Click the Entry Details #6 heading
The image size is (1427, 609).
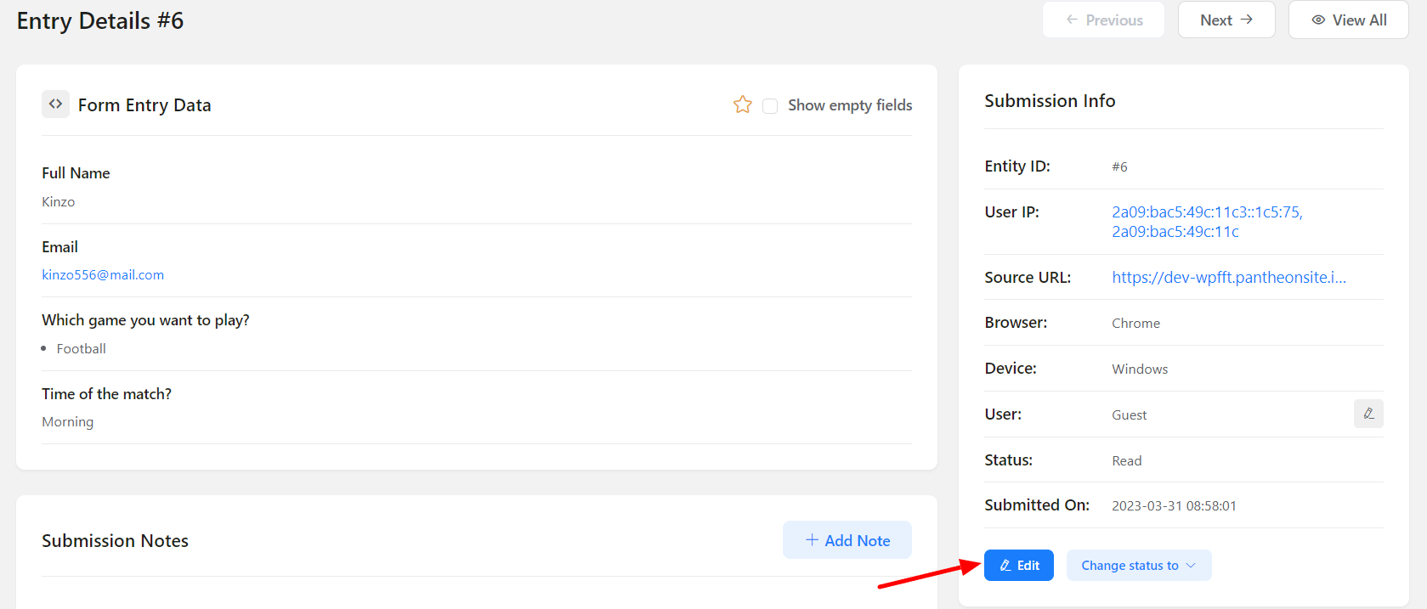[x=100, y=20]
